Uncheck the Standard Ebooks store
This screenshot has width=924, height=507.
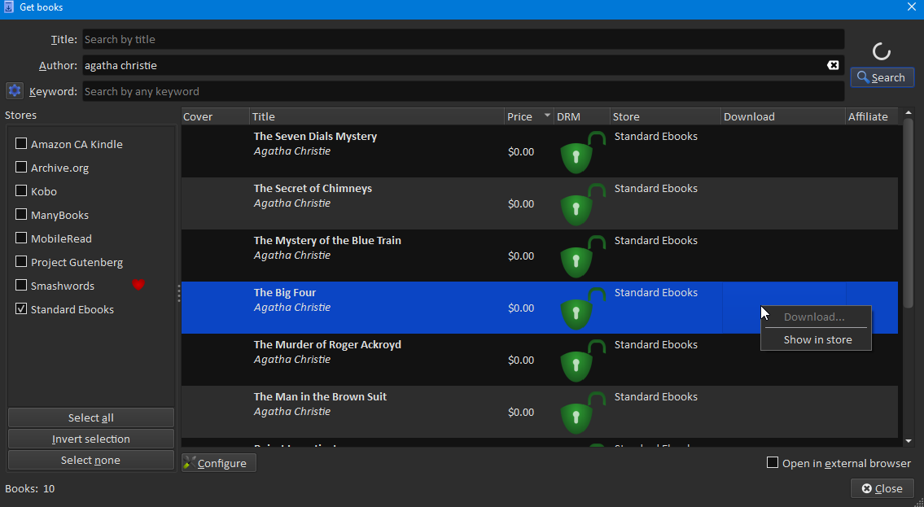pos(22,309)
